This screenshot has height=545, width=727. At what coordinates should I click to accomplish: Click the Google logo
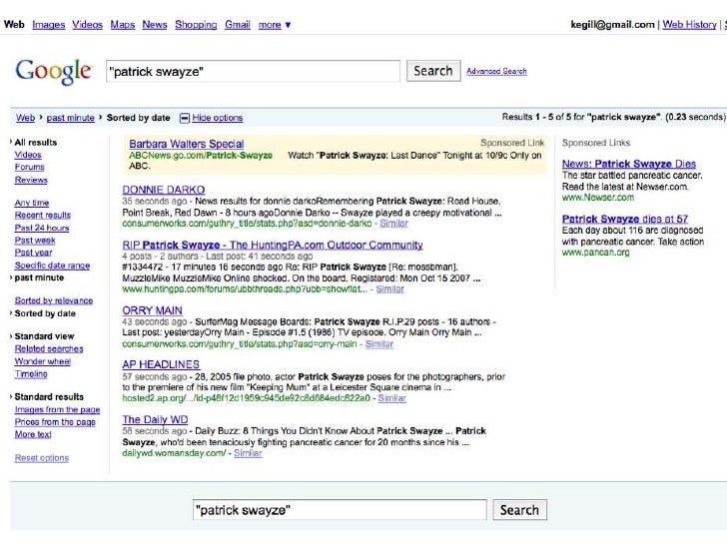53,72
